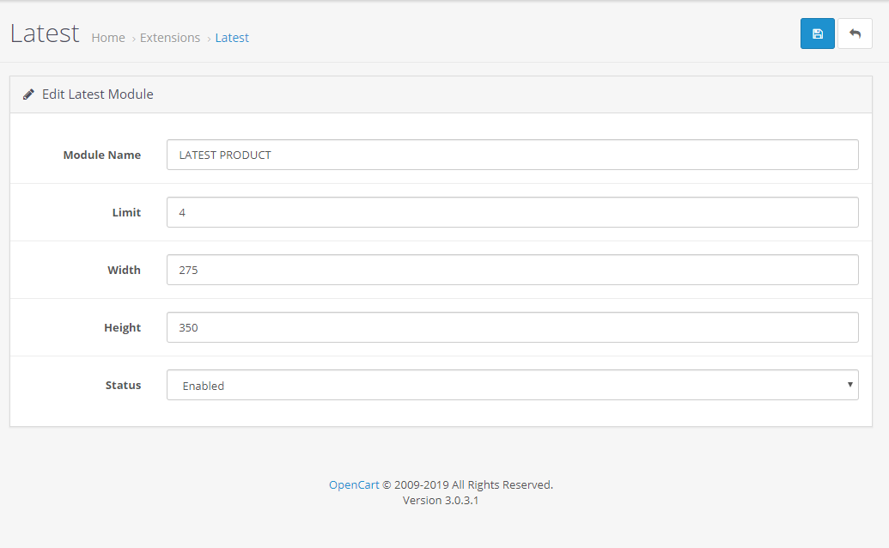Click the arrow on the Status select box
The image size is (889, 548).
coord(849,385)
